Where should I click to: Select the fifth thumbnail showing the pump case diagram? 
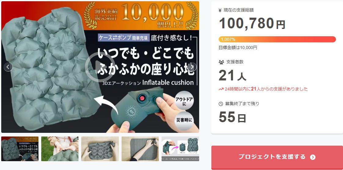tap(180, 149)
